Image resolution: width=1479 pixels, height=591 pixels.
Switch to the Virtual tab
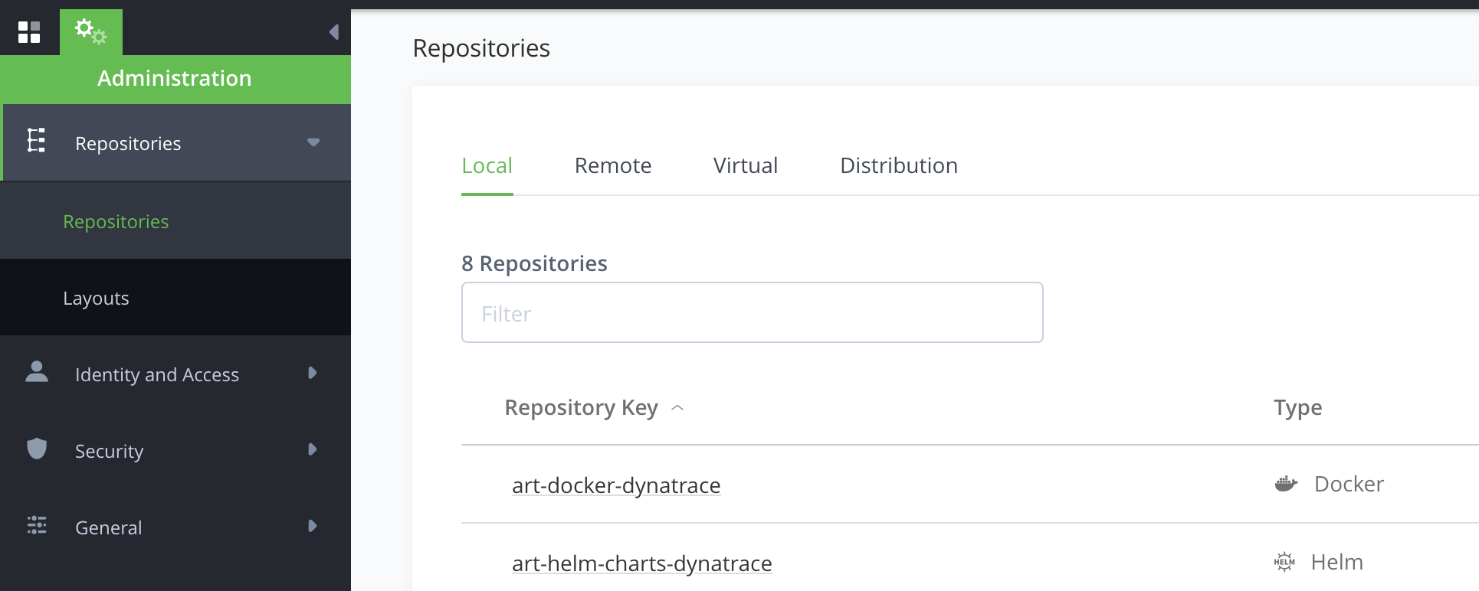(x=745, y=165)
